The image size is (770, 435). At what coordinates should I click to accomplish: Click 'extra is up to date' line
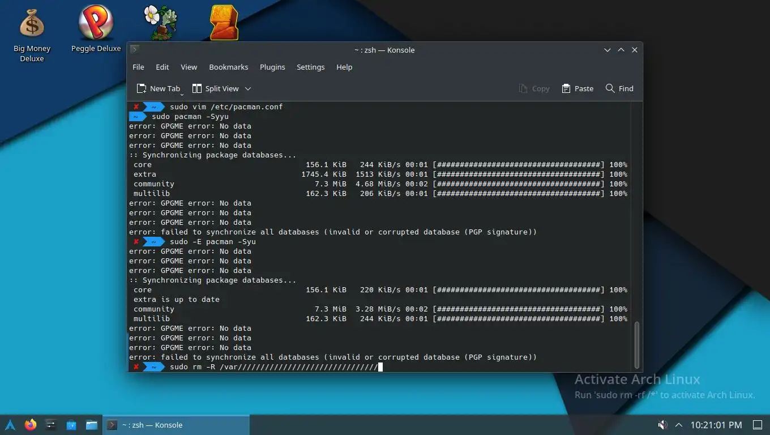[177, 299]
